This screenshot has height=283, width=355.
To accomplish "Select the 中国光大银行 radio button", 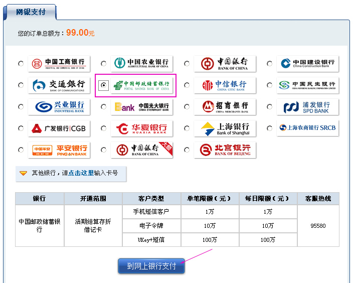I will click(x=103, y=107).
